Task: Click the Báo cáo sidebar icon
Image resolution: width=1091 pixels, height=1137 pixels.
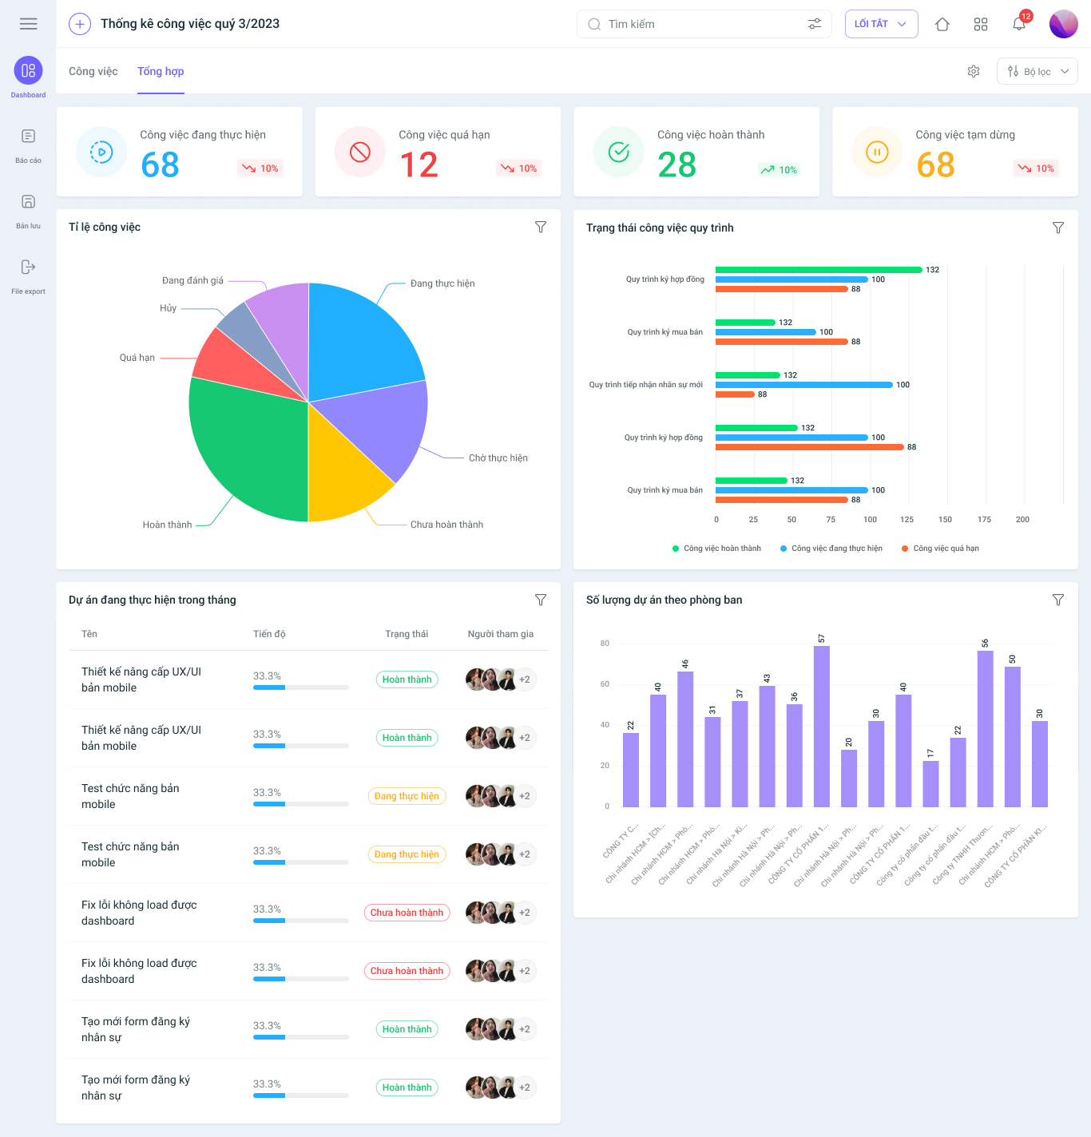Action: point(28,137)
